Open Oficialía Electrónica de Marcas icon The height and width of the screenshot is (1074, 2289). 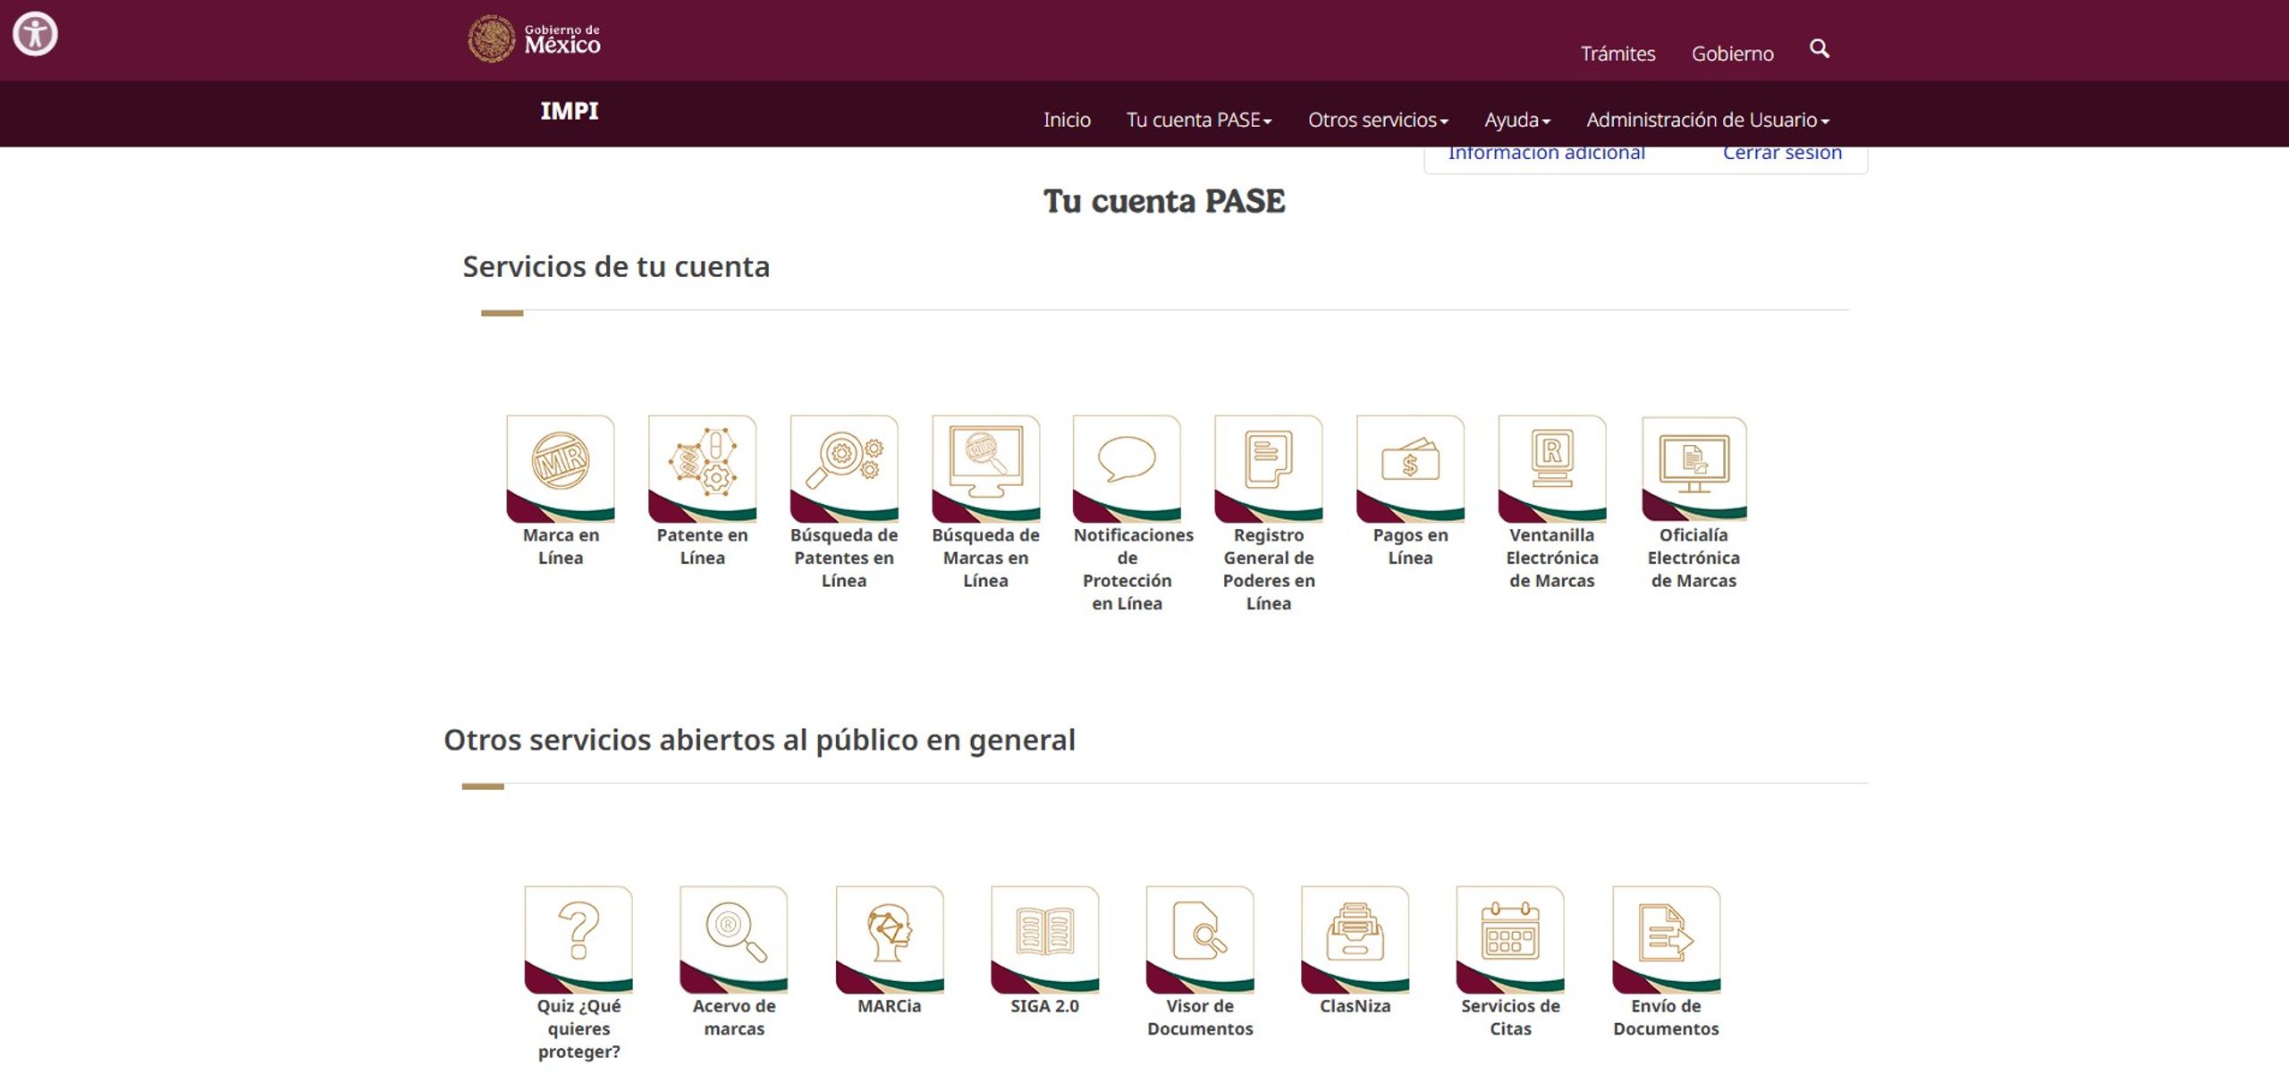click(x=1694, y=468)
